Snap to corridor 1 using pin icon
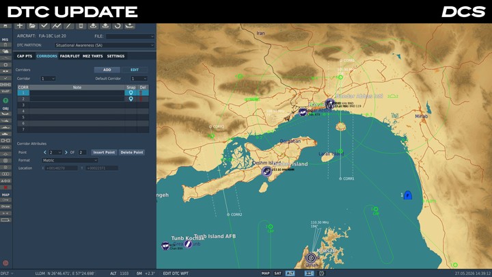 pos(131,93)
